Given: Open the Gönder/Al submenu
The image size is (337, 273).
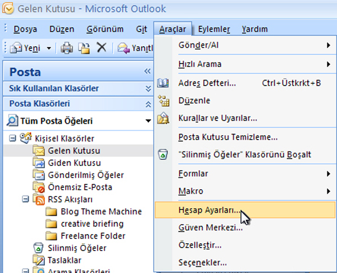Looking at the screenshot, I should tap(245, 45).
